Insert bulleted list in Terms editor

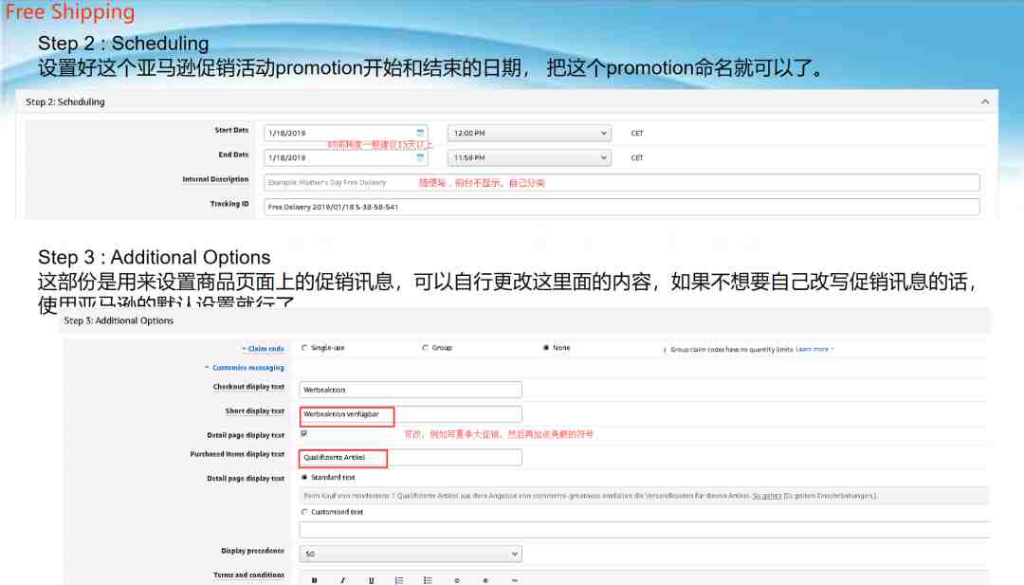coord(428,579)
